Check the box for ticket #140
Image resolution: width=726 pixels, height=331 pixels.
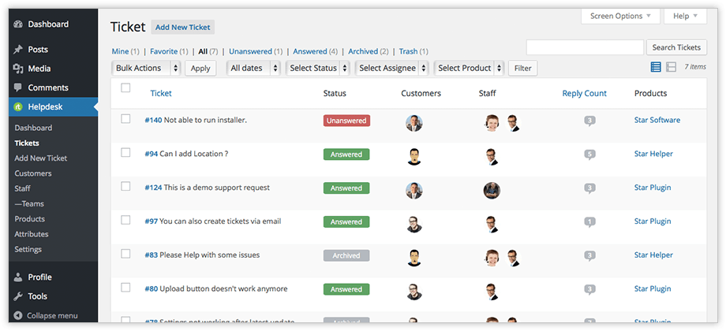125,119
